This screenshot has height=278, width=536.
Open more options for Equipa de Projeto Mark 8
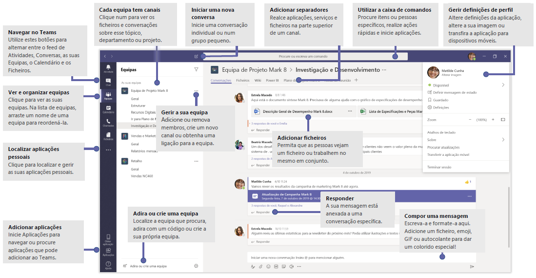(196, 91)
